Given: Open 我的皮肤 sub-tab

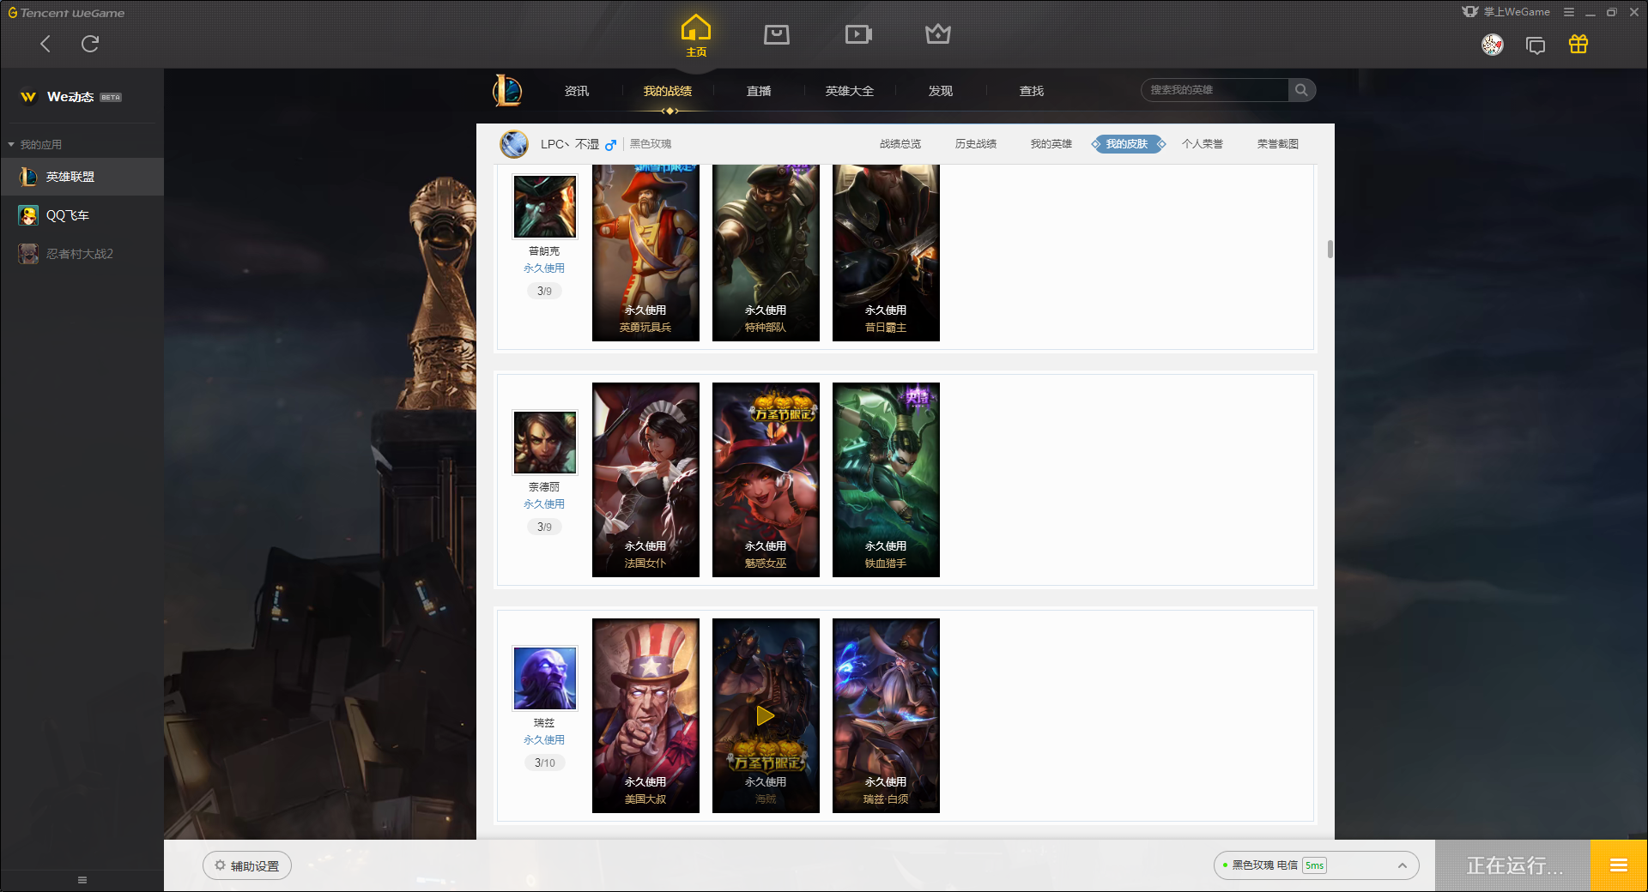Looking at the screenshot, I should tap(1127, 144).
